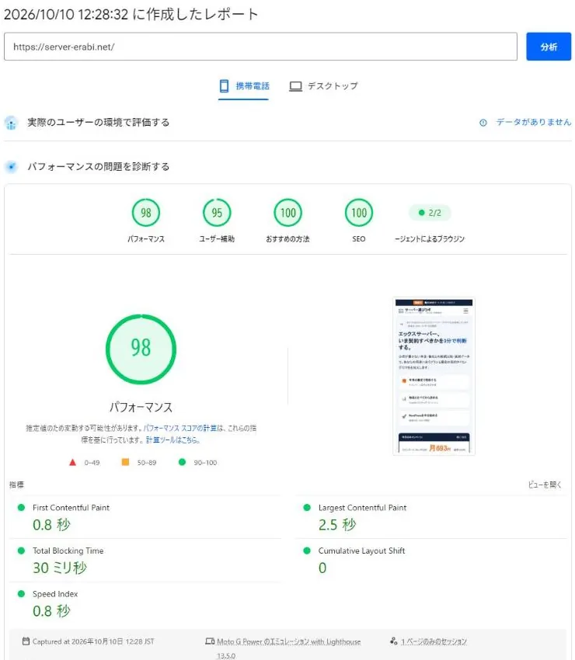
Task: Click the Moto G Power emulation link
Action: point(288,642)
